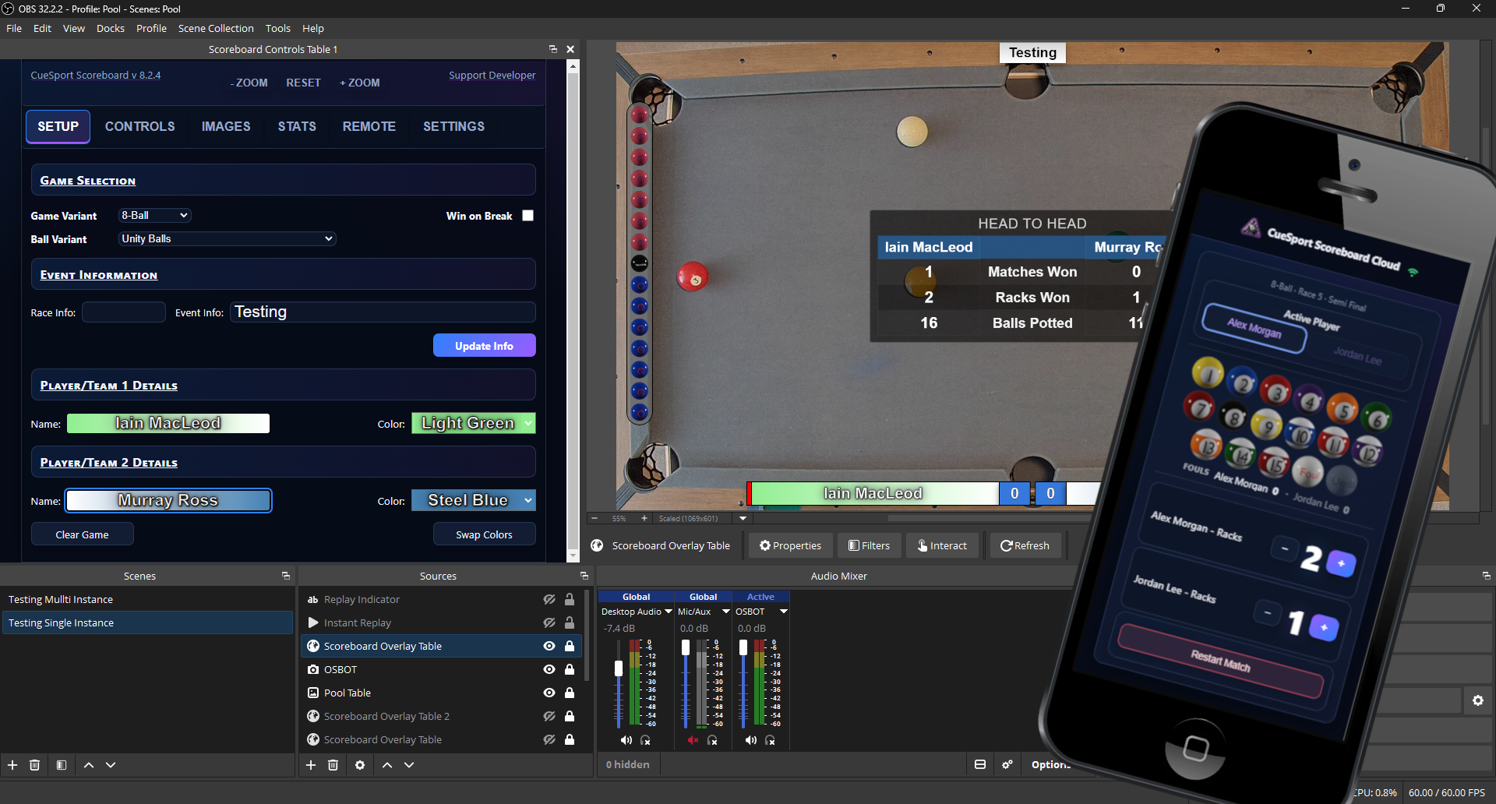Image resolution: width=1496 pixels, height=804 pixels.
Task: Switch to the CONTROLS tab
Action: 140,126
